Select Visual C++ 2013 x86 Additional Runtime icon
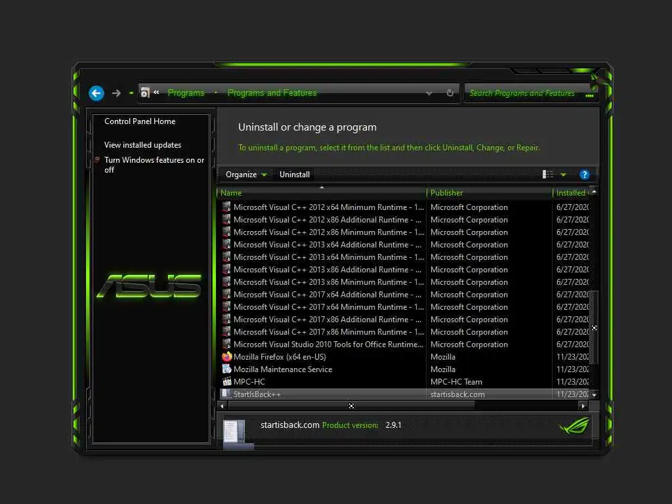This screenshot has width=672, height=504. 226,269
